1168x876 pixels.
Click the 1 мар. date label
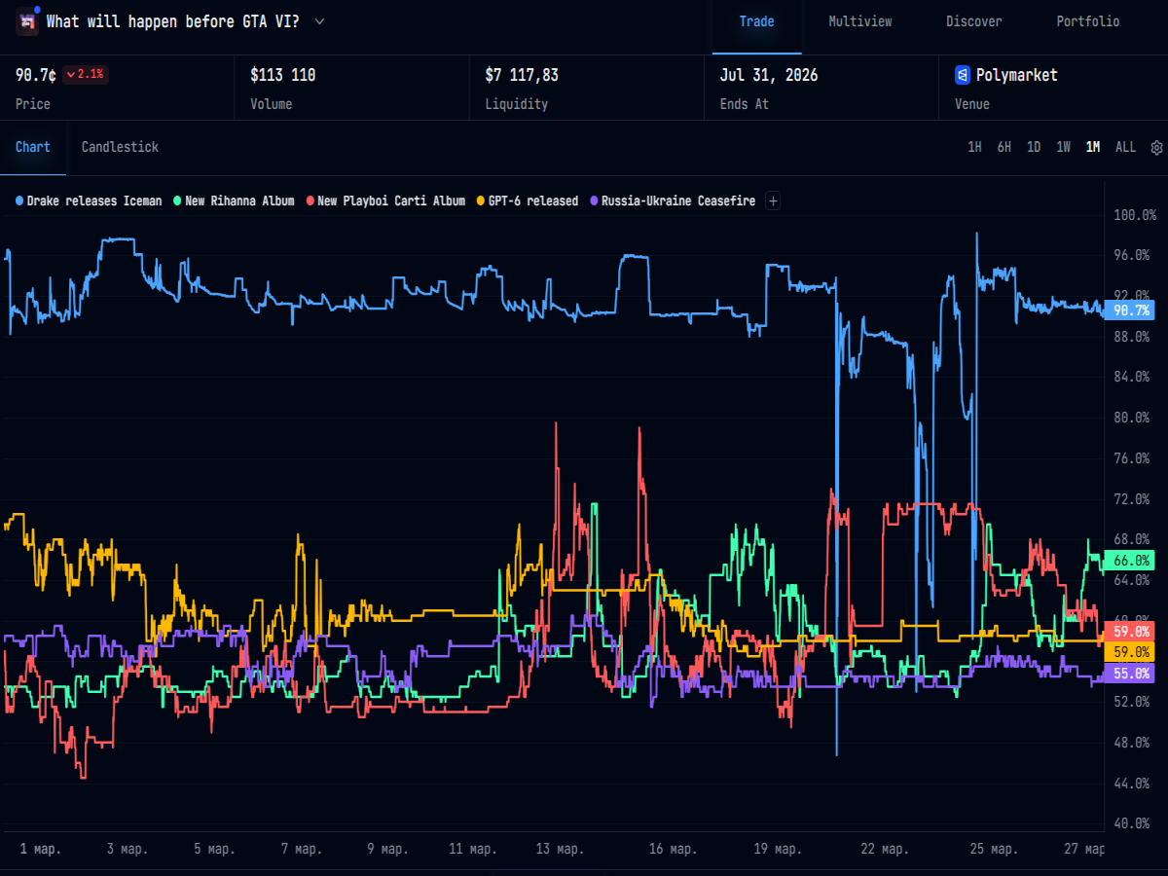tap(41, 849)
